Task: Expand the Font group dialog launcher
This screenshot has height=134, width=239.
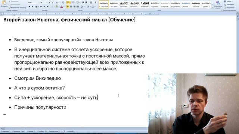Action: [64, 10]
